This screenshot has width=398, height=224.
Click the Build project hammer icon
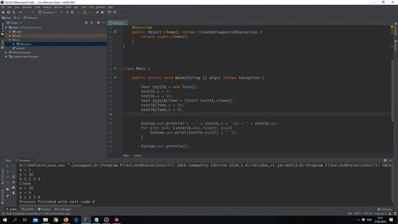[x=32, y=12]
